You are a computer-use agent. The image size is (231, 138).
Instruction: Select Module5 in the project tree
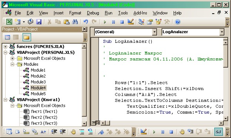pos(38,94)
